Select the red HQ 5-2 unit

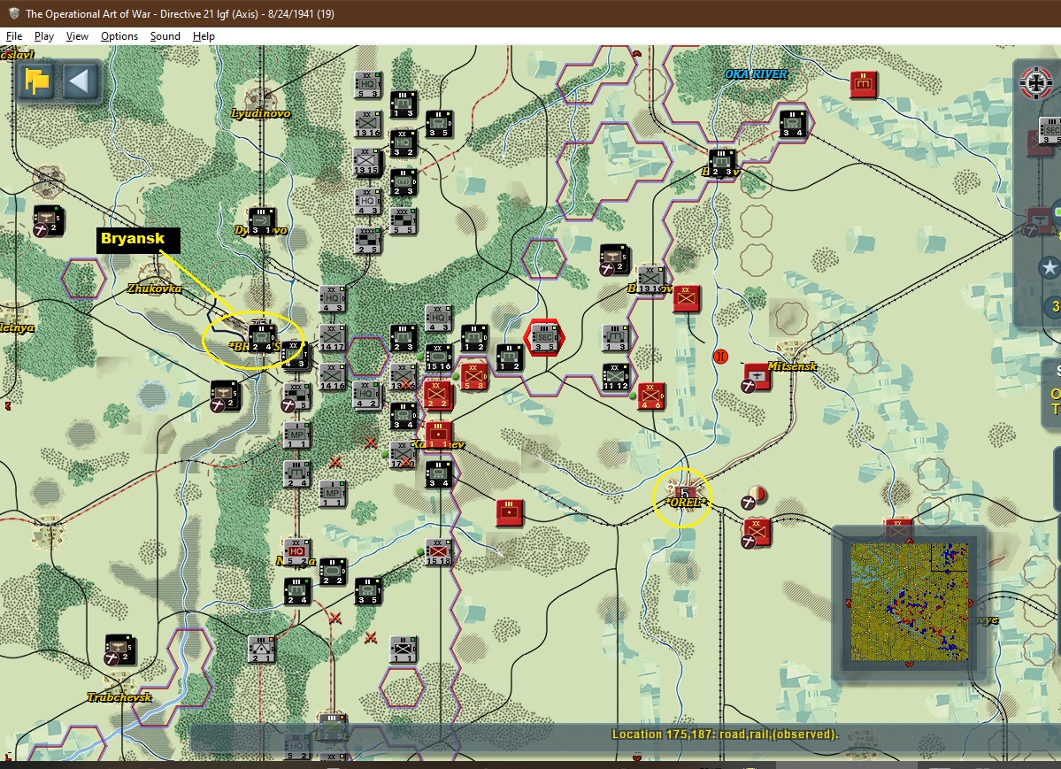click(296, 552)
